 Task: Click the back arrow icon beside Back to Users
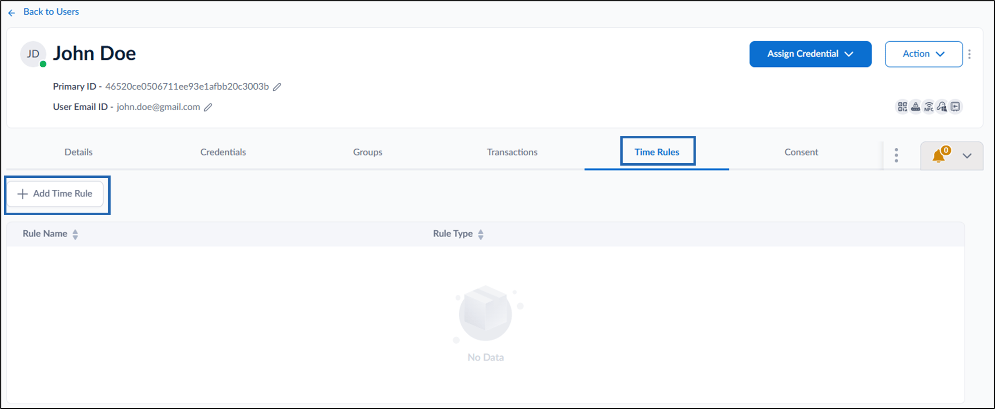(11, 12)
